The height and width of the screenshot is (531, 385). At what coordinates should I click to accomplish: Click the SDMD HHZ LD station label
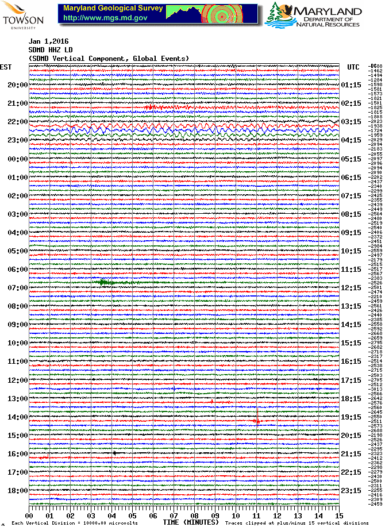click(51, 50)
